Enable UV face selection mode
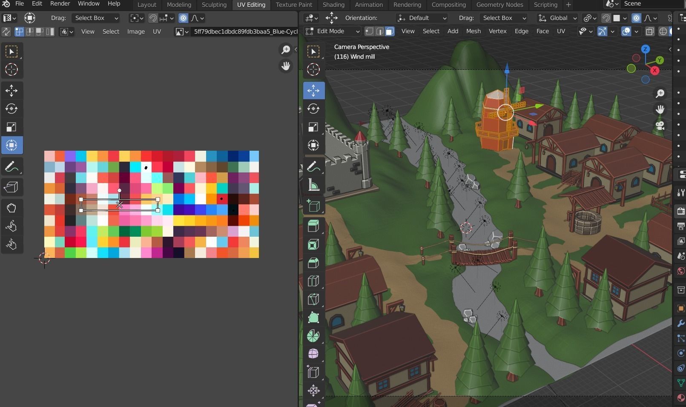This screenshot has height=407, width=686. [40, 32]
